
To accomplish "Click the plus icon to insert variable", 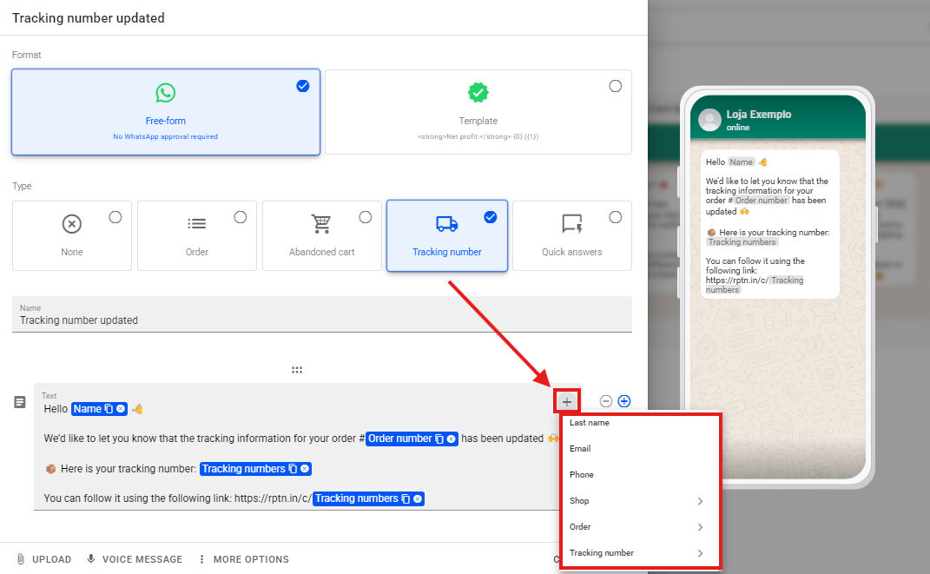I will 566,401.
